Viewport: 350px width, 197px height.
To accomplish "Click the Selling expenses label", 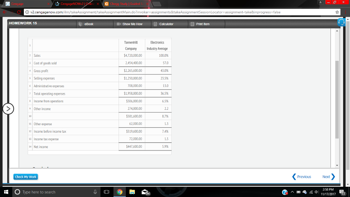I will click(44, 78).
